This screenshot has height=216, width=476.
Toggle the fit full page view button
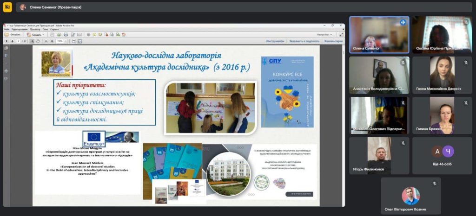(79, 41)
